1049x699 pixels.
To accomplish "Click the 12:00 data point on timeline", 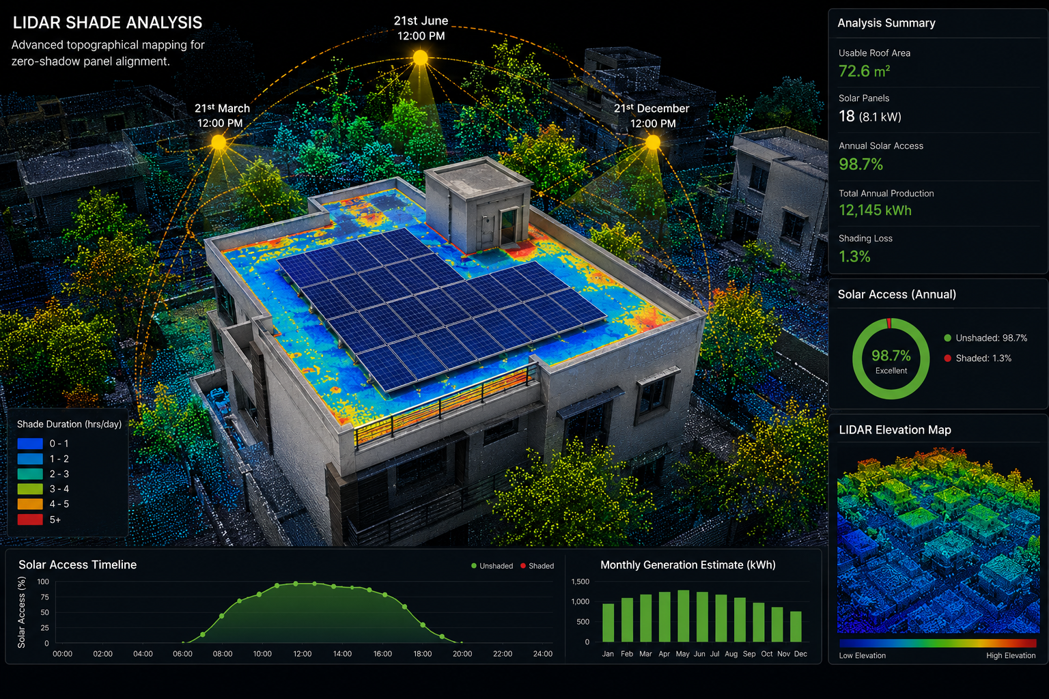I will tap(296, 584).
